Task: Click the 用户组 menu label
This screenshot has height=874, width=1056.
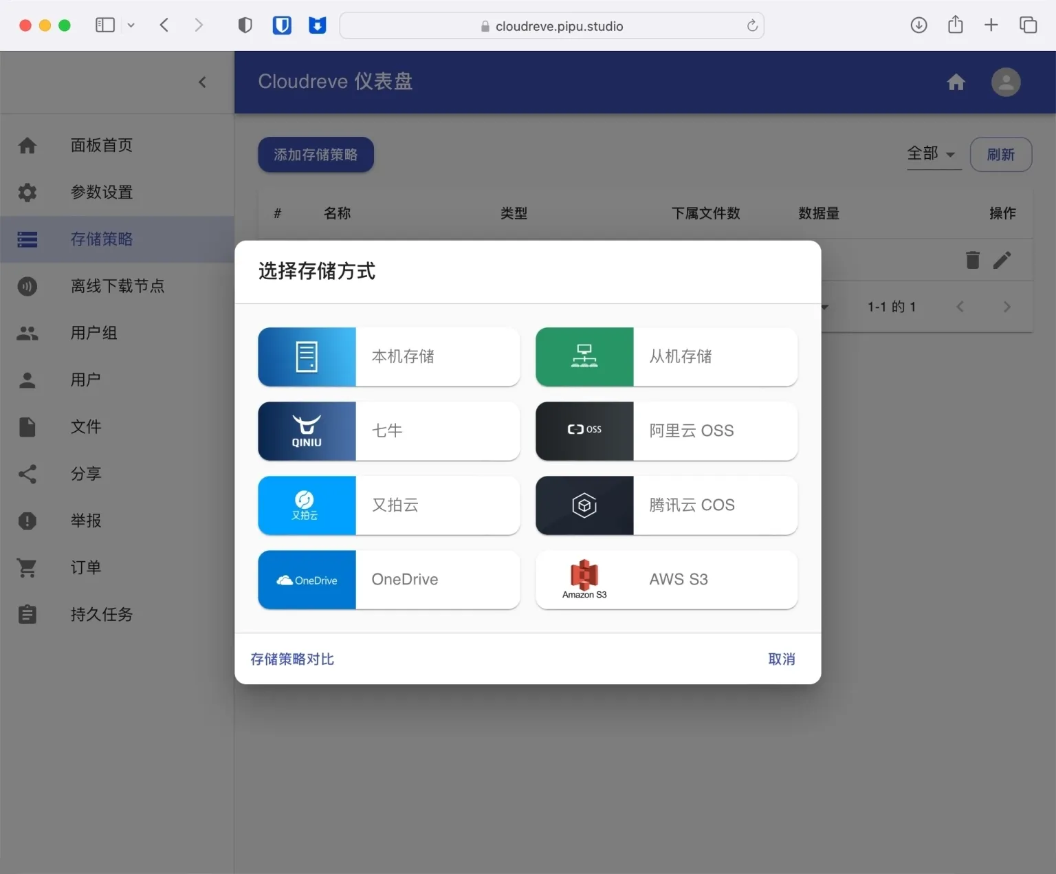Action: point(94,334)
